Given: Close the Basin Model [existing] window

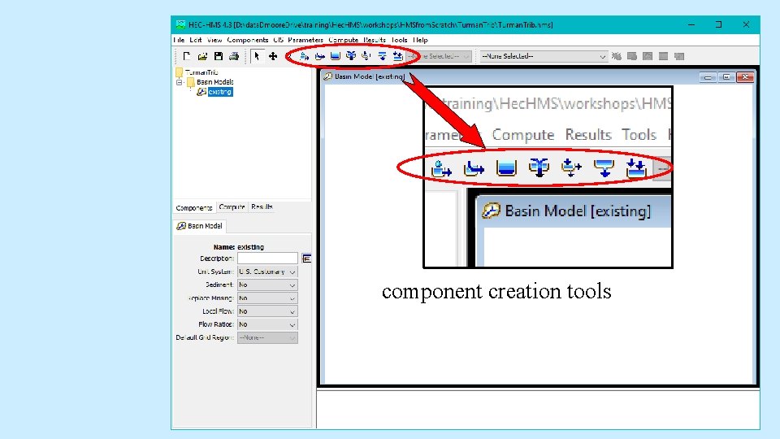Looking at the screenshot, I should click(745, 77).
